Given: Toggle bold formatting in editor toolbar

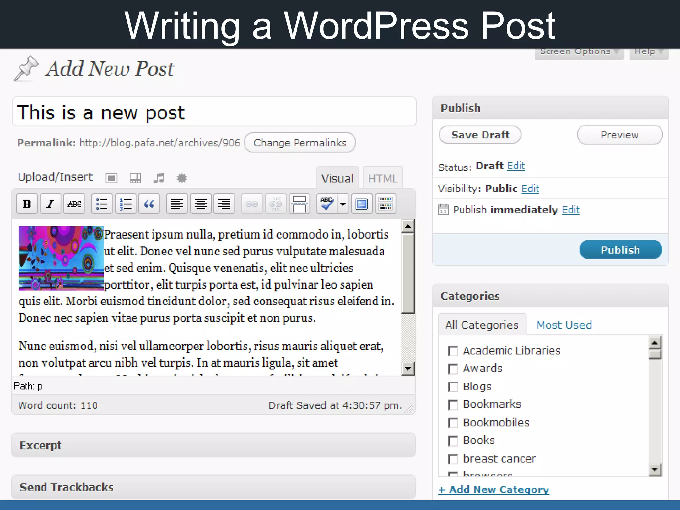Looking at the screenshot, I should point(27,204).
